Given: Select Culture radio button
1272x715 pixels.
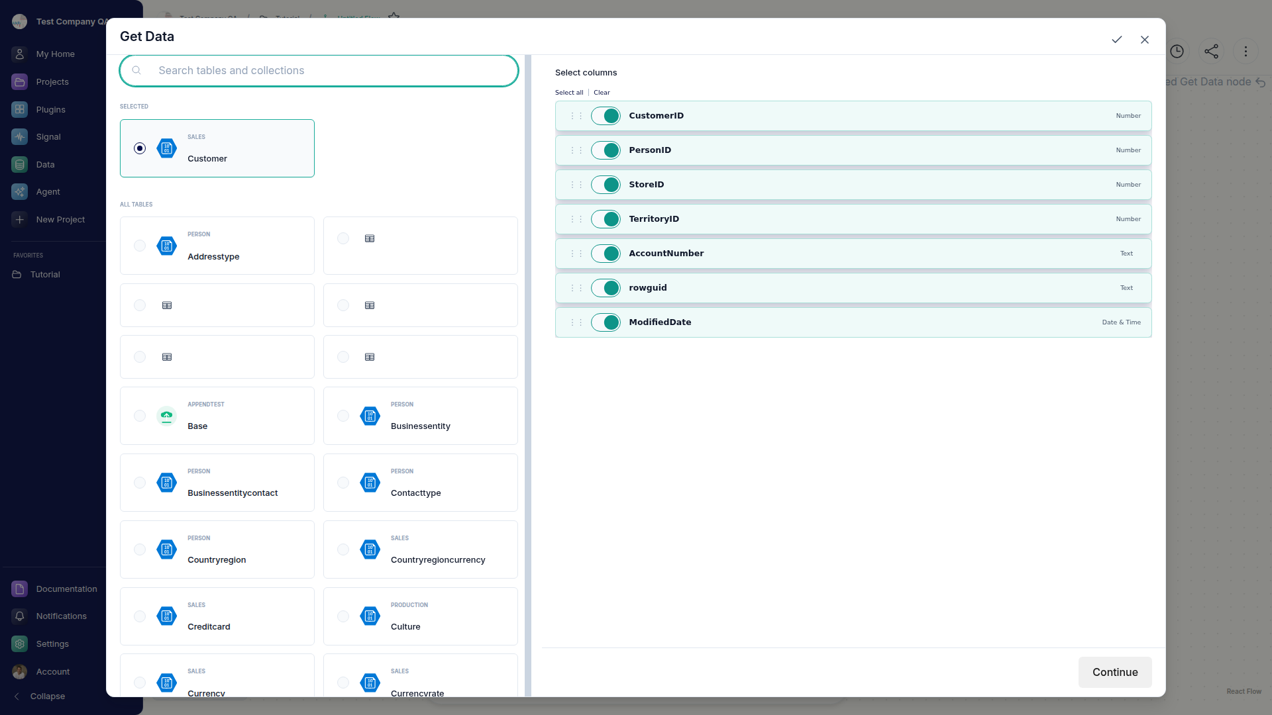Looking at the screenshot, I should click(x=343, y=616).
